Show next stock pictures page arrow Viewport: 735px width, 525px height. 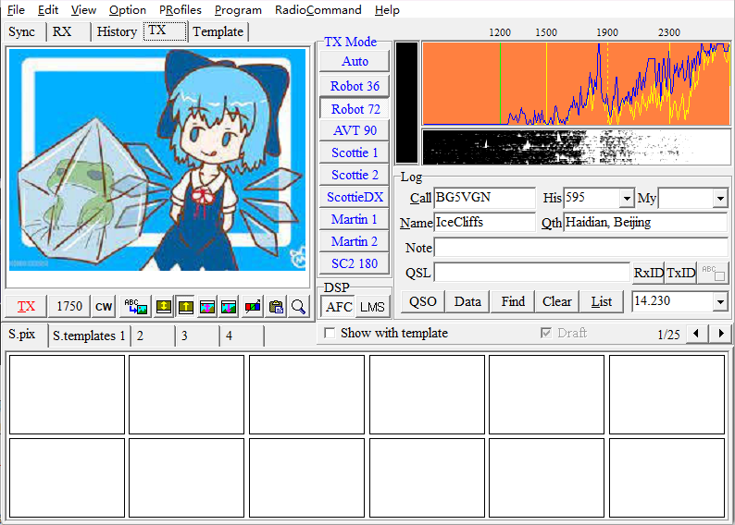click(720, 334)
